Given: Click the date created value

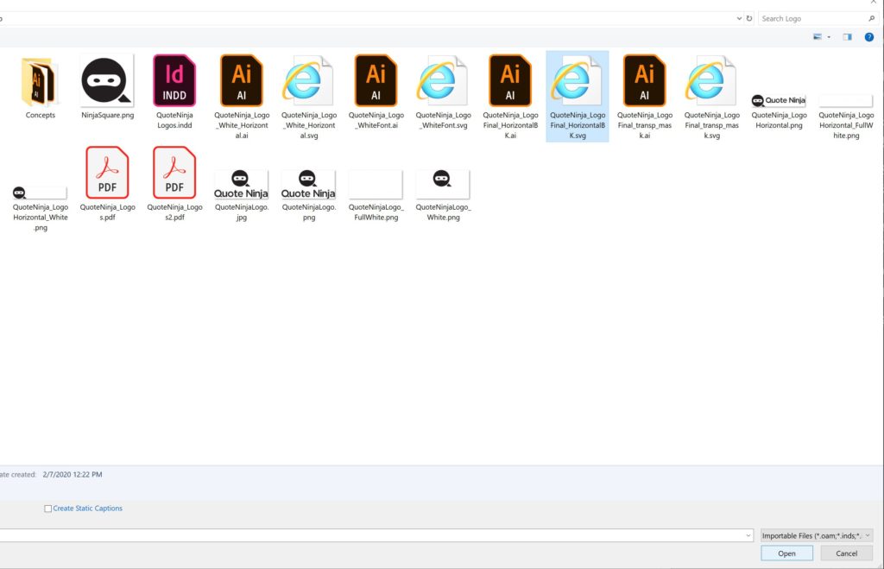Looking at the screenshot, I should [73, 474].
